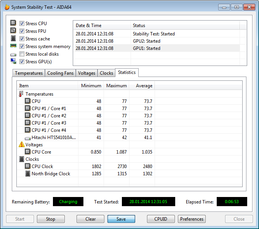Switch to the Temperatures tab
This screenshot has width=259, height=229.
(x=29, y=73)
